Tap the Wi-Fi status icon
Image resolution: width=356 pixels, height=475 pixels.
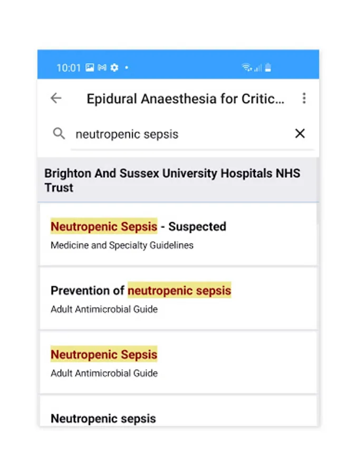(x=246, y=68)
